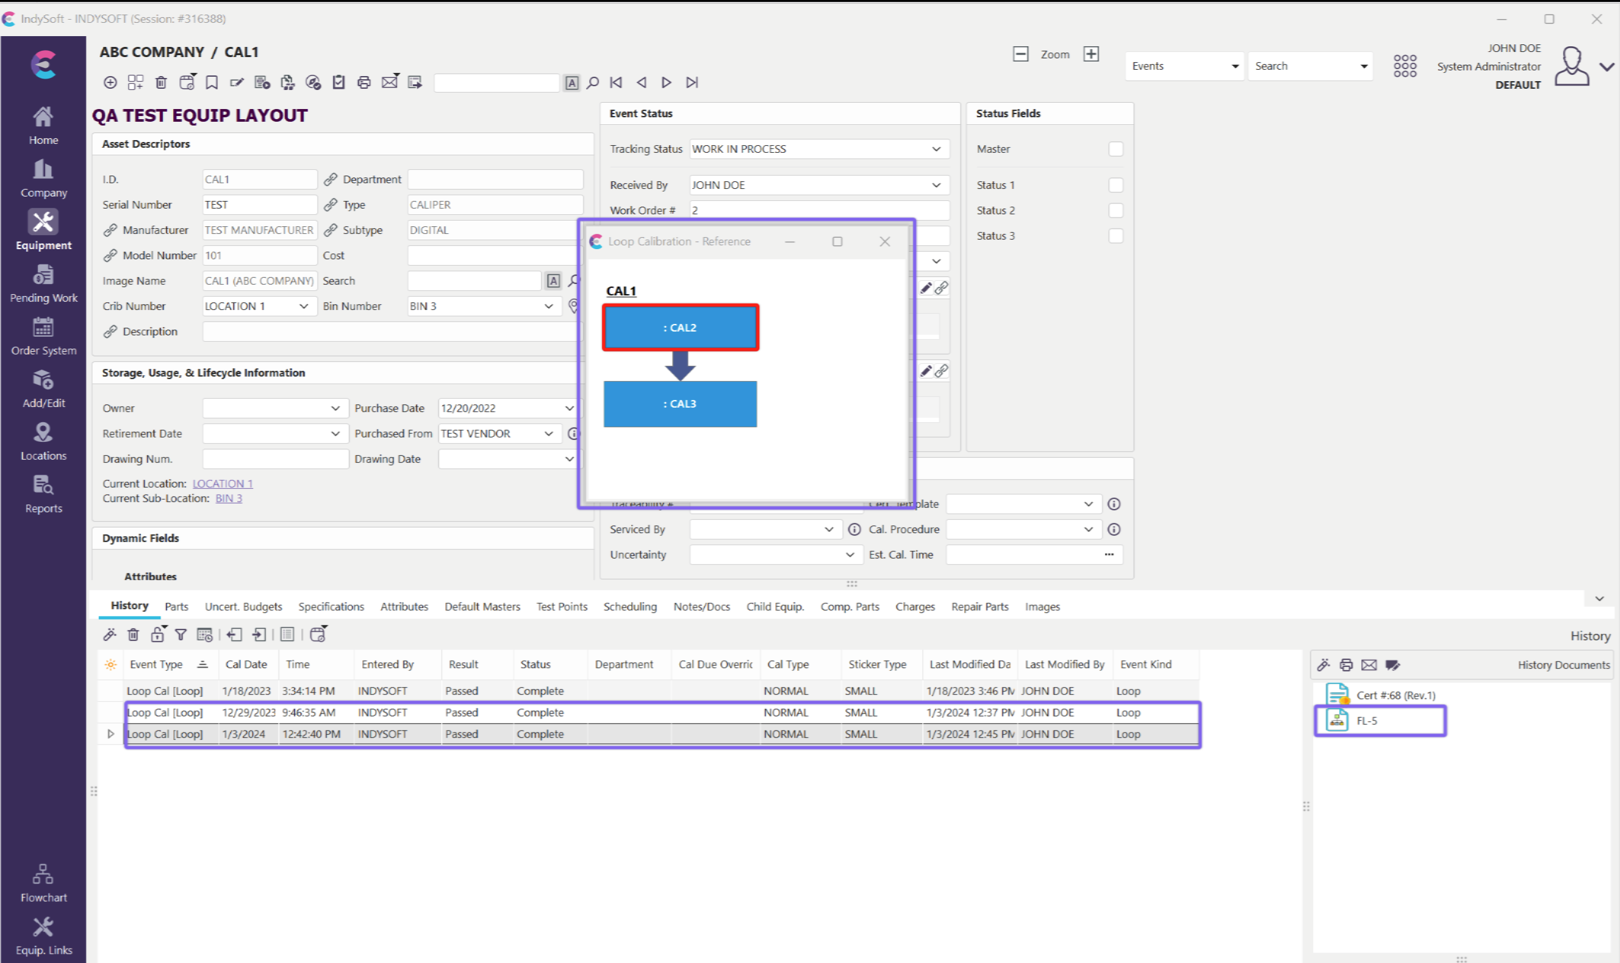Switch to the Scheduling tab
The width and height of the screenshot is (1620, 963).
pyautogui.click(x=629, y=607)
